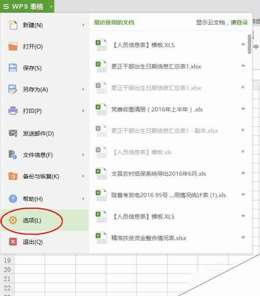Click the Save As icon

(13, 89)
